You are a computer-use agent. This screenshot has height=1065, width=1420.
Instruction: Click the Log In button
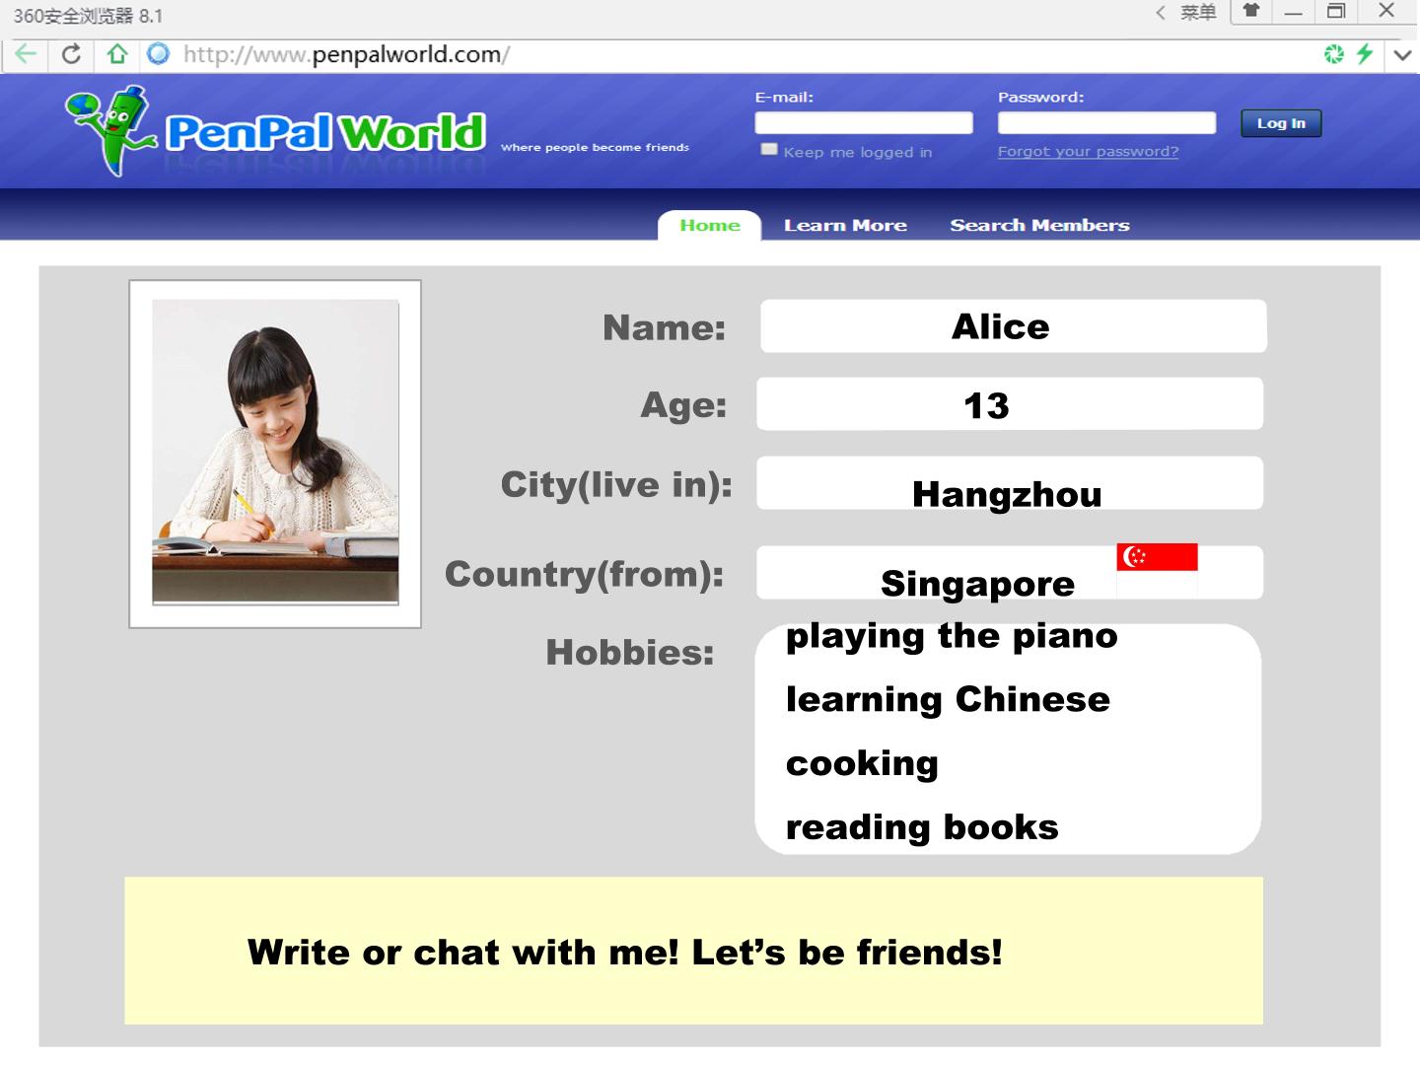click(1281, 123)
